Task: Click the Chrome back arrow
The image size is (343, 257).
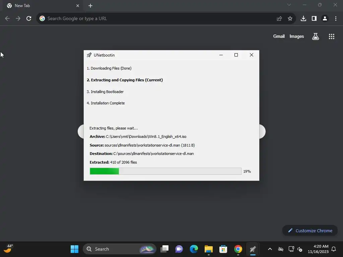Action: coord(7,18)
